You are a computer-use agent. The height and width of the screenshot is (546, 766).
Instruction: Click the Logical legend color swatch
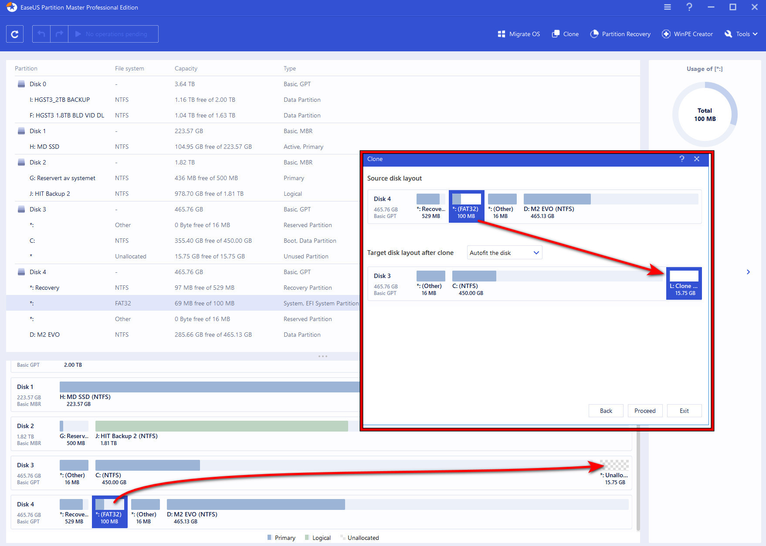point(307,538)
